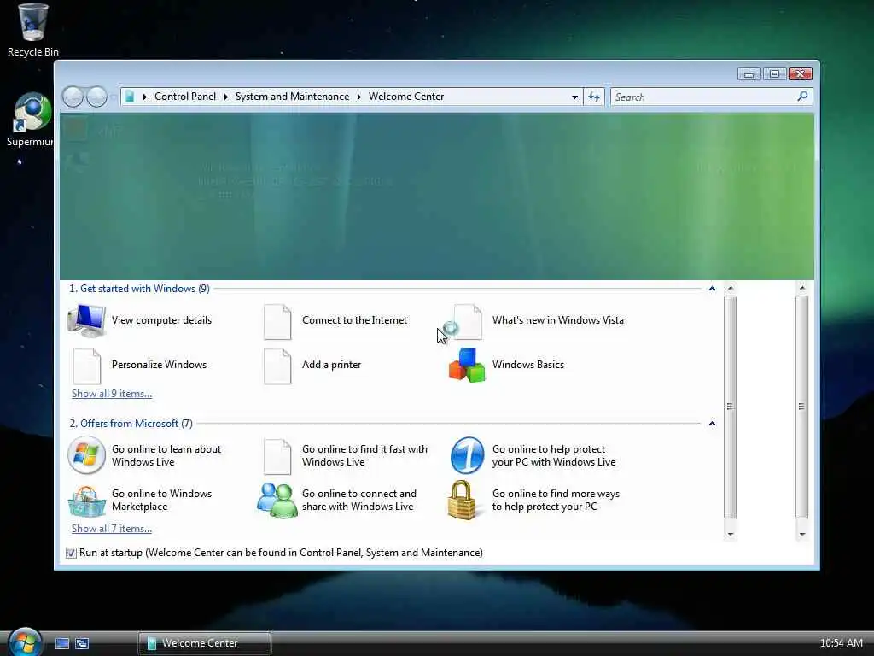Collapse the Offers from Microsoft section
This screenshot has width=874, height=656.
point(712,424)
